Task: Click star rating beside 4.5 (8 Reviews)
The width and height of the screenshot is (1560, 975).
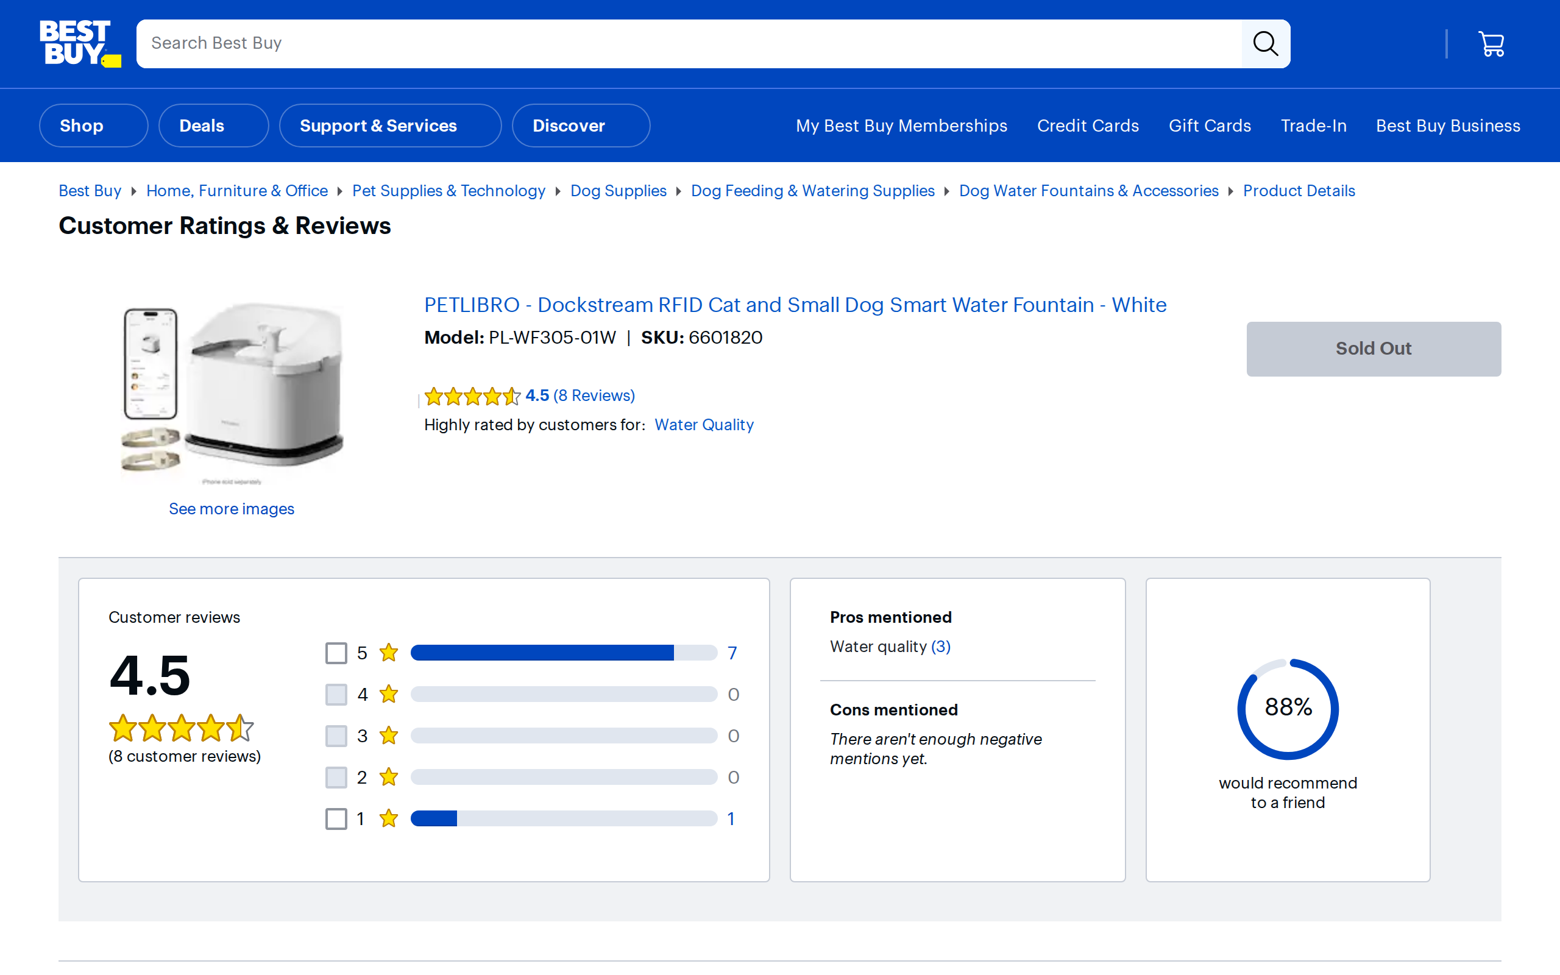Action: point(472,396)
